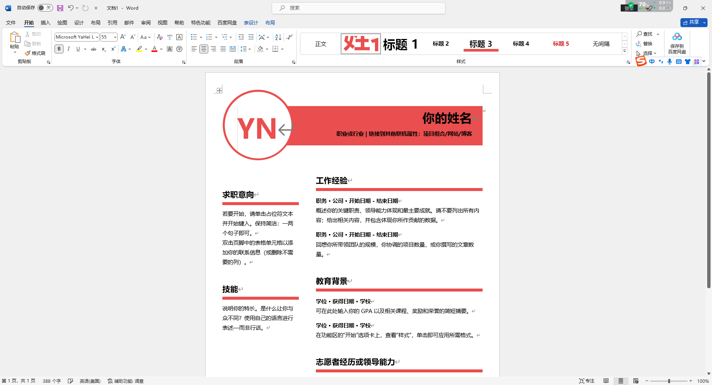Click the Sort A-Z icon

tap(278, 37)
